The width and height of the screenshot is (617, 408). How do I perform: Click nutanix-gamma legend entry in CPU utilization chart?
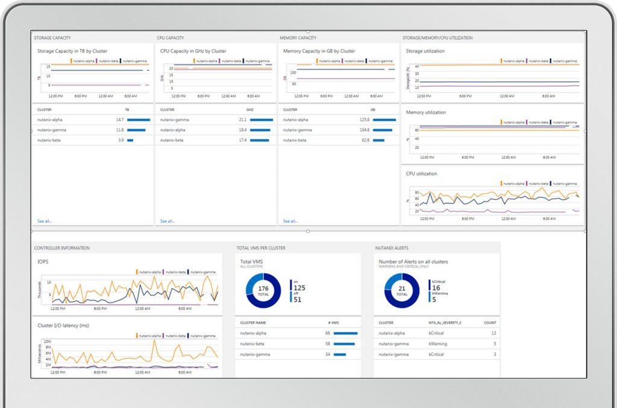pos(563,184)
